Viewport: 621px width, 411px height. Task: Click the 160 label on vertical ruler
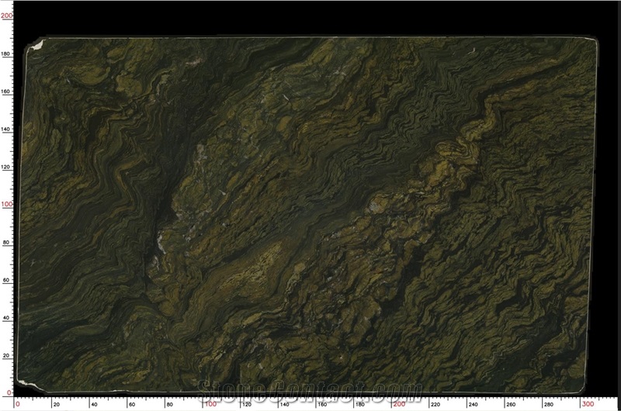coord(6,91)
